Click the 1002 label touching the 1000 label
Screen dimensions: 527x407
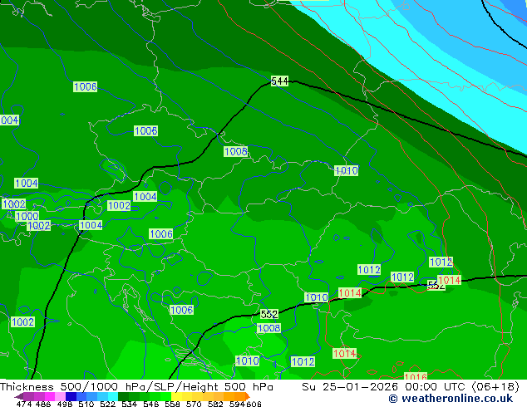[38, 226]
